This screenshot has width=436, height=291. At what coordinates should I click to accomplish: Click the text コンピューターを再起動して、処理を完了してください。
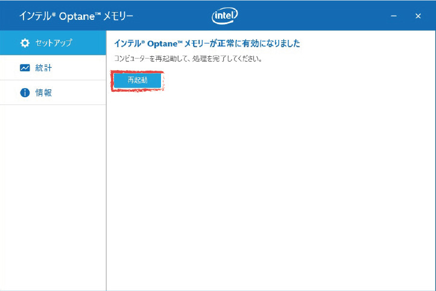(x=188, y=59)
